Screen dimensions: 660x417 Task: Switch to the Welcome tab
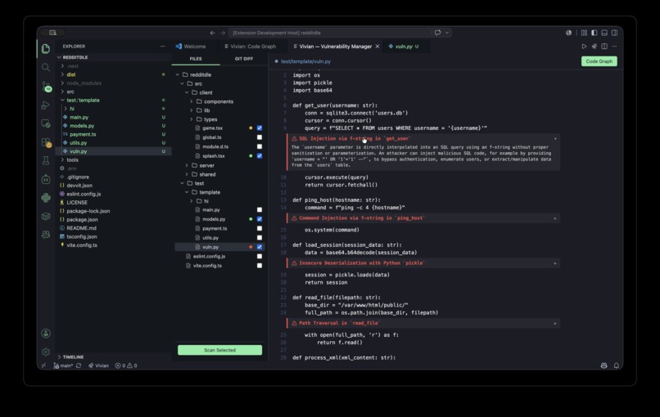coord(191,47)
